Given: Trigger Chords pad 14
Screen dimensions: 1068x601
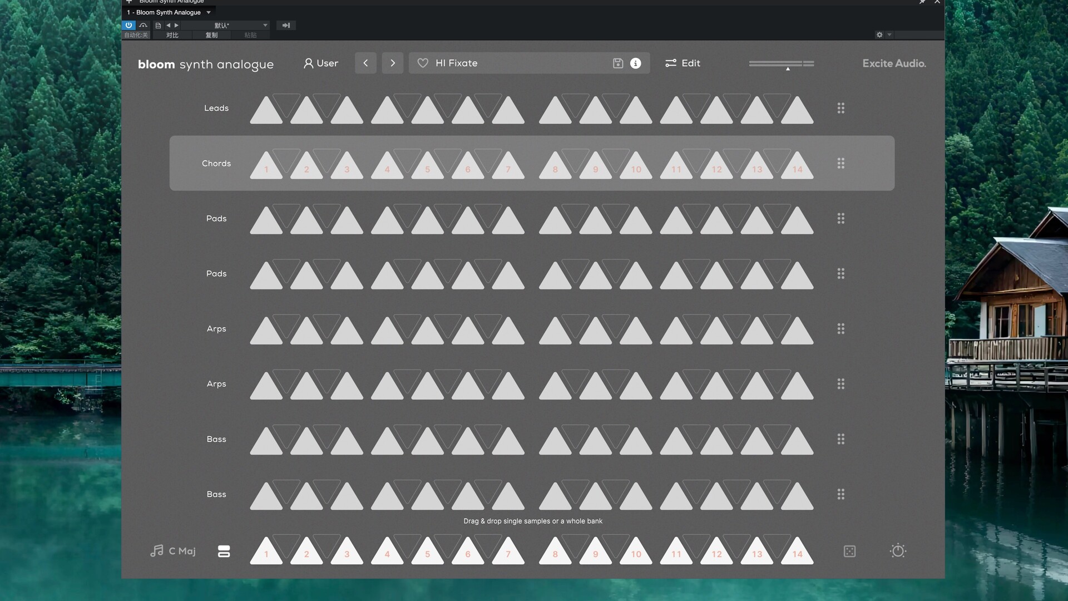Looking at the screenshot, I should 798,167.
